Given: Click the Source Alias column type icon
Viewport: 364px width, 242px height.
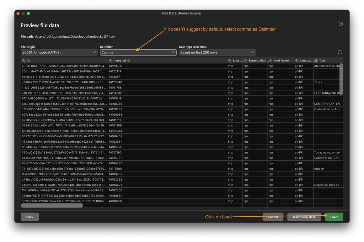Looking at the screenshot, I should point(245,61).
